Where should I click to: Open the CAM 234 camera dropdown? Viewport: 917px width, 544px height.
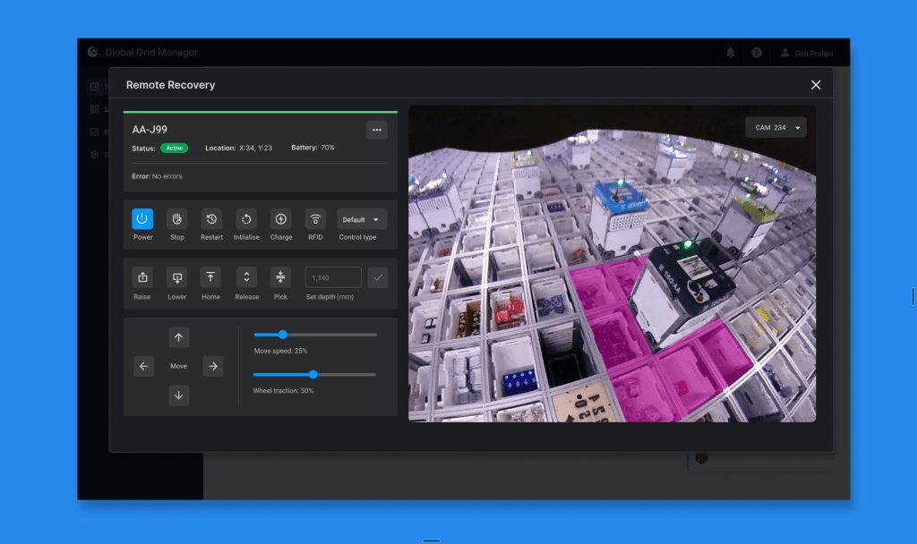coord(776,128)
